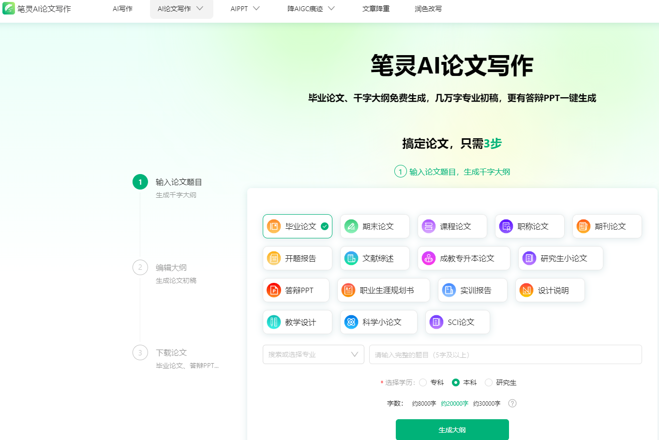Click step 1 circle 输入论文题目
This screenshot has height=440, width=659.
click(x=140, y=182)
